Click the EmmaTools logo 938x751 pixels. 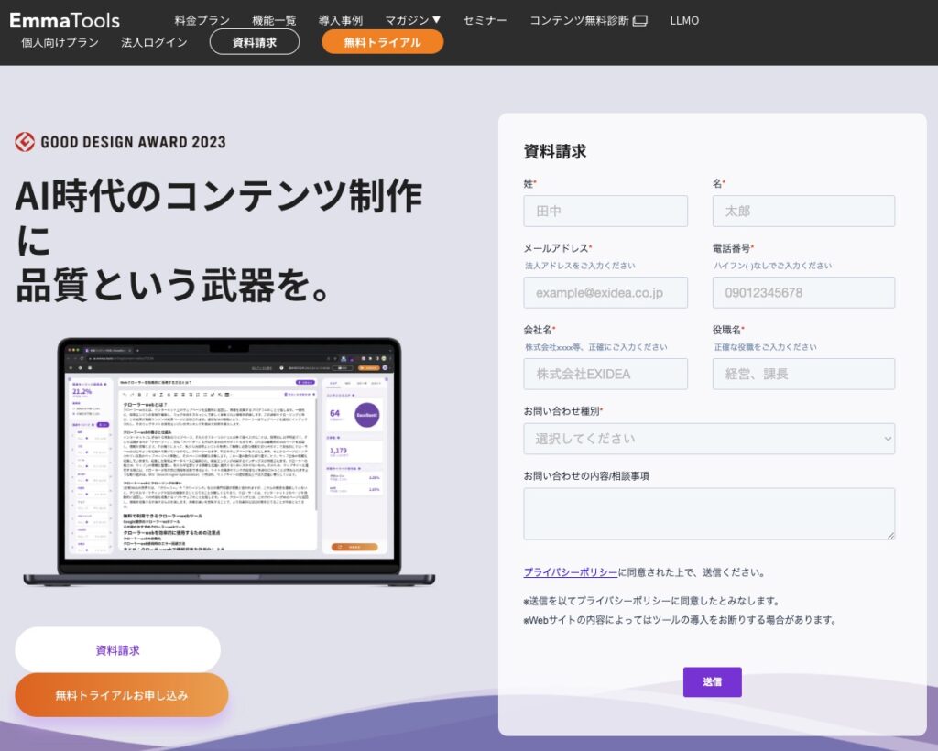tap(65, 20)
